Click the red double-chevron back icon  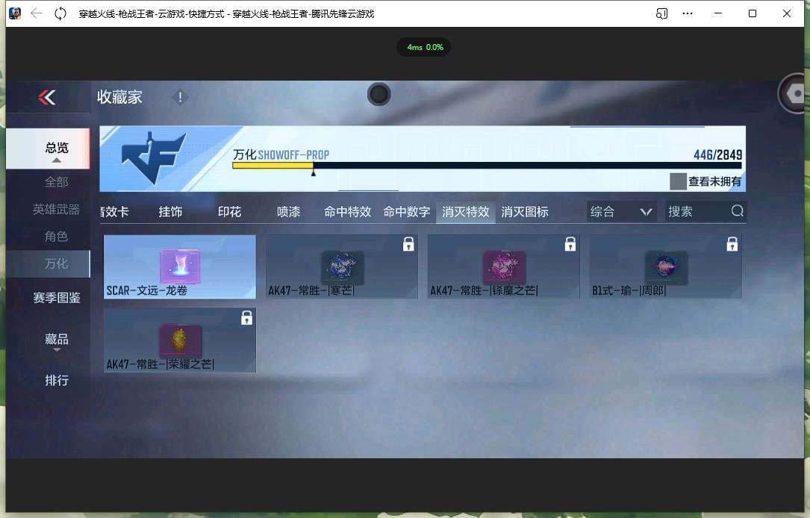pyautogui.click(x=46, y=97)
